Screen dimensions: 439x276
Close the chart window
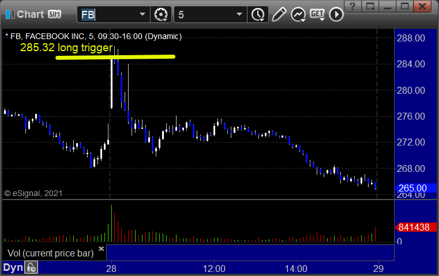pyautogui.click(x=422, y=6)
